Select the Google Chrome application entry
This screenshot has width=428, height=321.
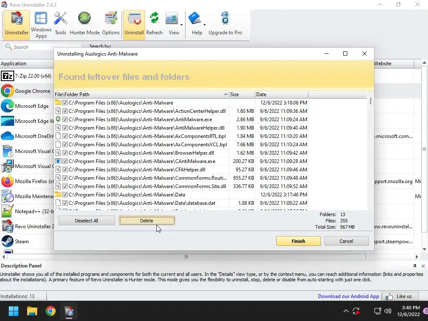coord(27,91)
